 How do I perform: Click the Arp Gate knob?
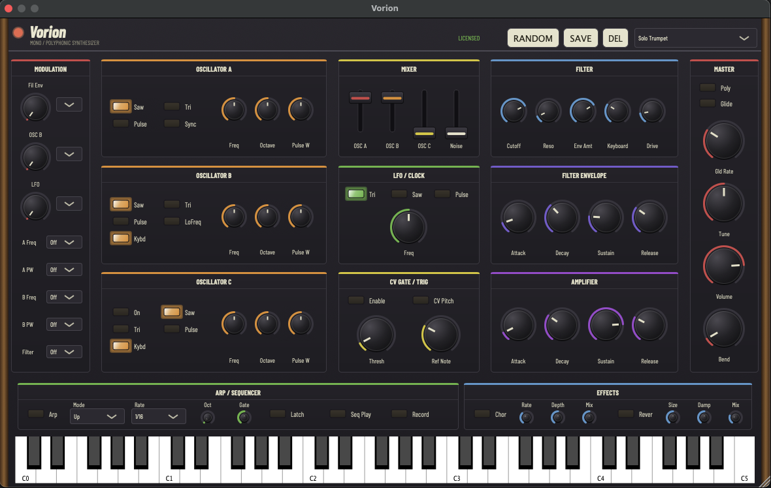[244, 418]
